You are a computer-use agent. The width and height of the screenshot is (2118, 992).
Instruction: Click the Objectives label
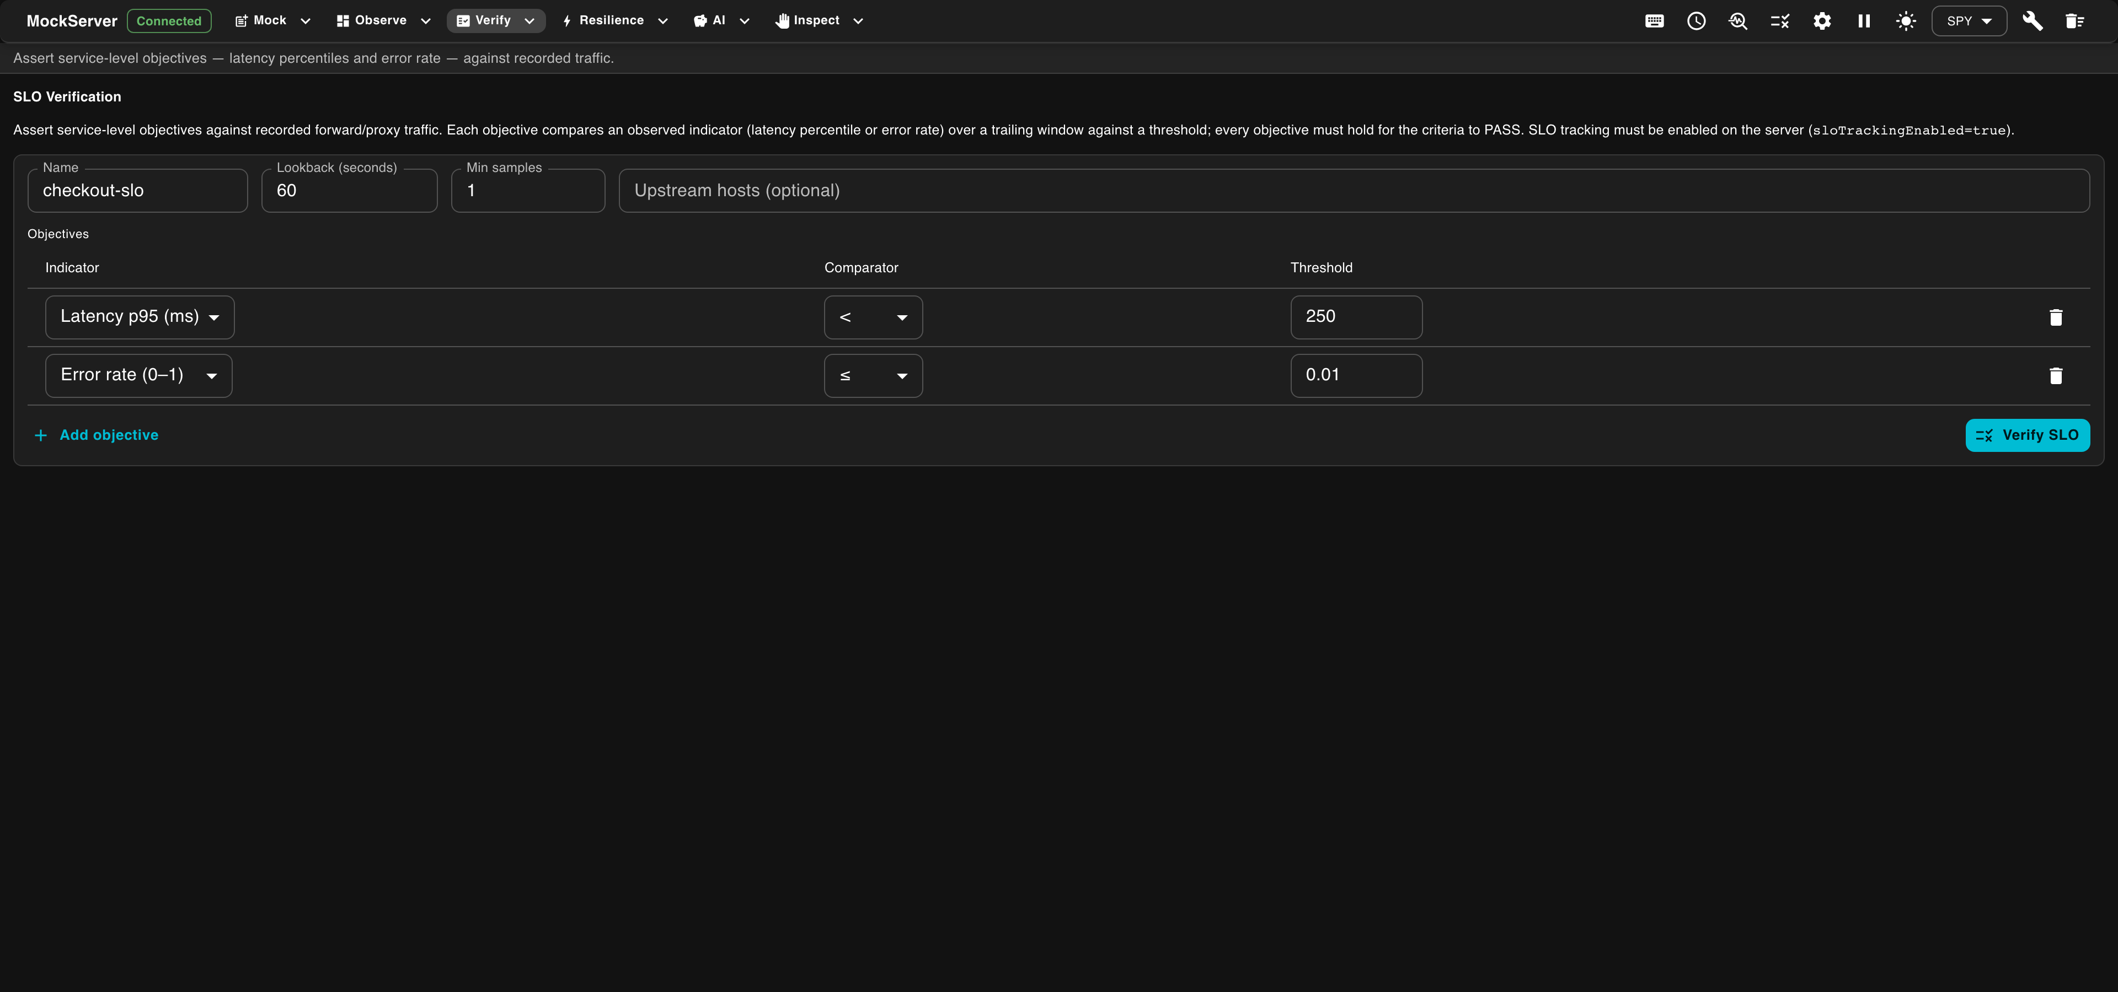point(58,234)
